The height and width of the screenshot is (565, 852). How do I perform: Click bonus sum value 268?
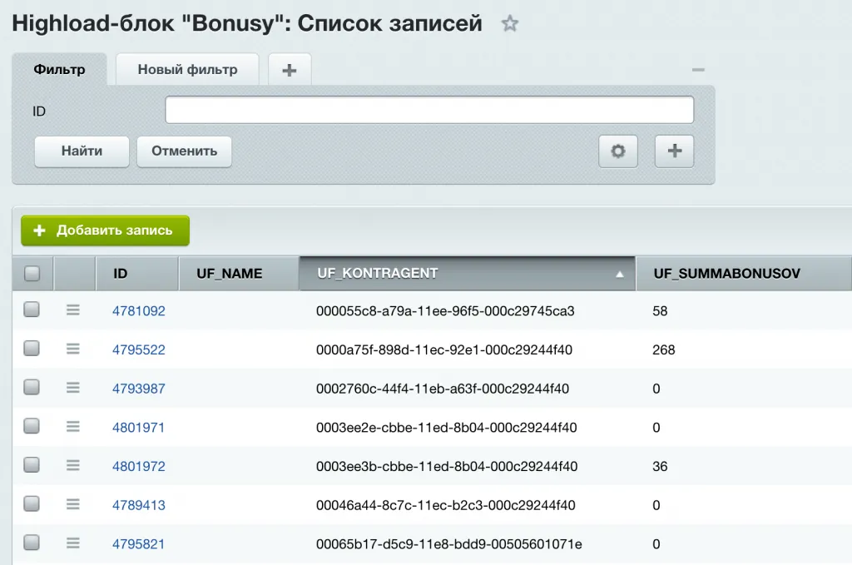[x=663, y=349]
